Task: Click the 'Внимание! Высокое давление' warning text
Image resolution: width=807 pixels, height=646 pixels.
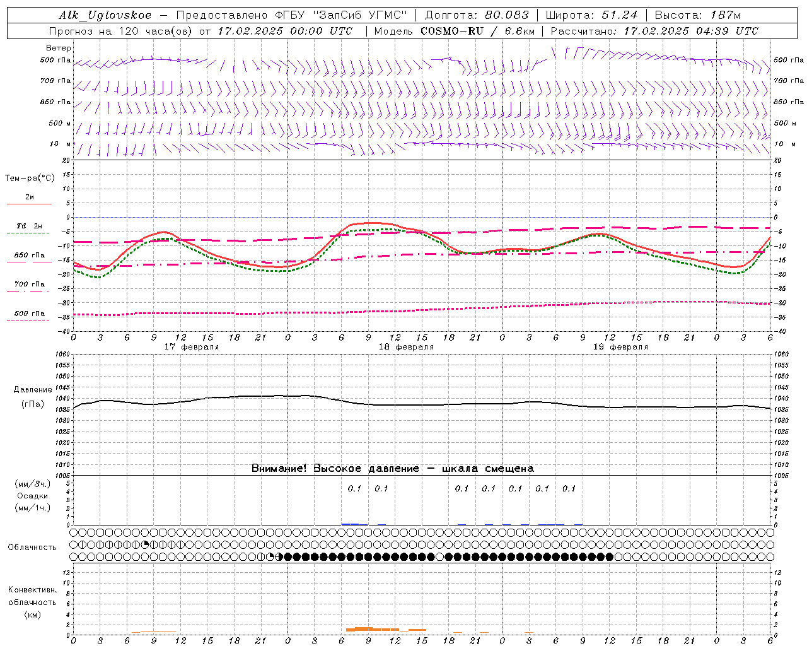Action: click(335, 469)
